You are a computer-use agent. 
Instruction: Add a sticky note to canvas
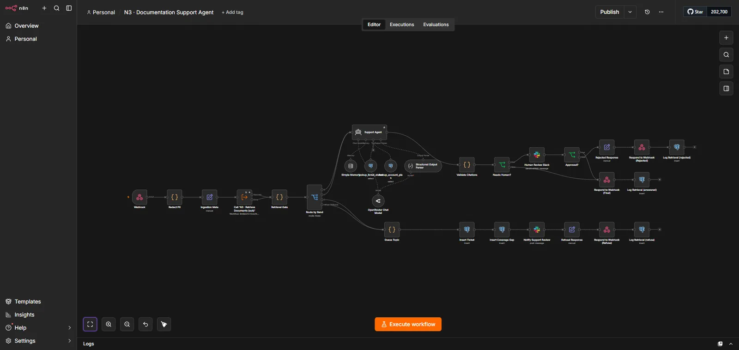point(726,72)
